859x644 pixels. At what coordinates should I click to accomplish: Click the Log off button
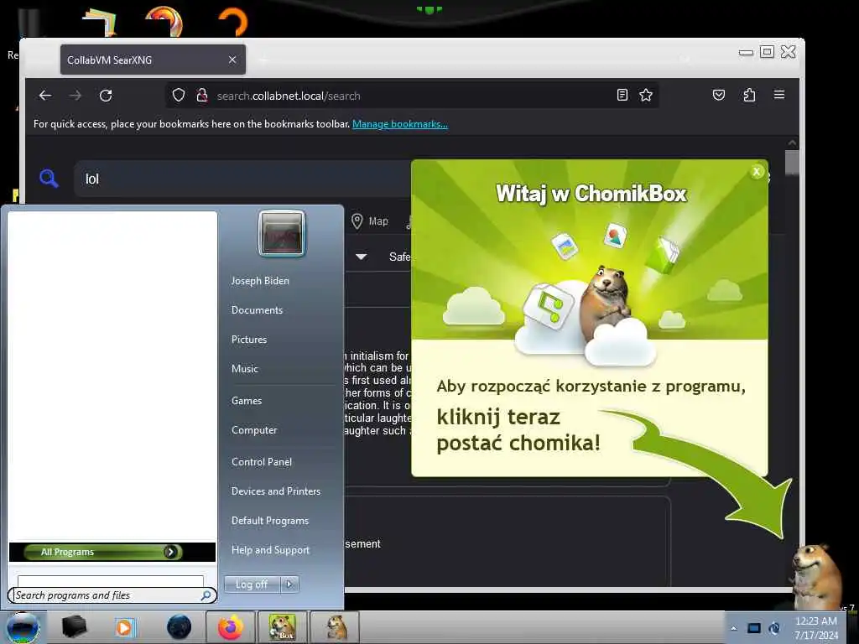[x=252, y=584]
